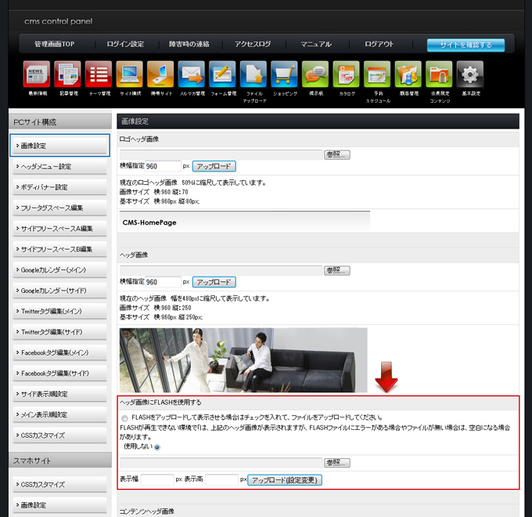Open the 顧客管理 customer management icon
Image resolution: width=532 pixels, height=517 pixels.
pos(408,75)
